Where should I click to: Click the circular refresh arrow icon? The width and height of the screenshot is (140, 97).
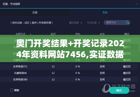[12, 90]
